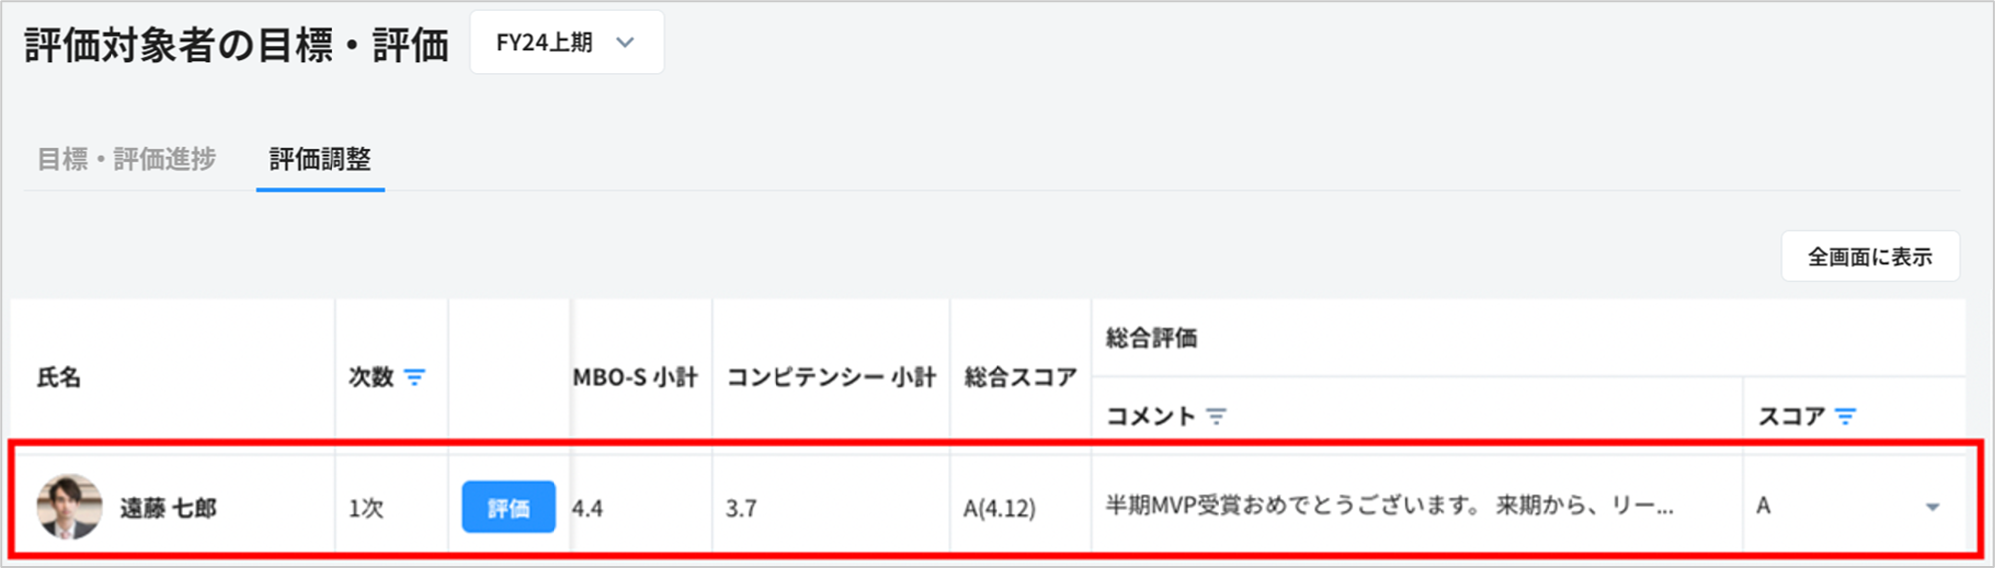Click the 半期MVP受賞 comment cell
Viewport: 1995px width, 568px height.
[1389, 506]
